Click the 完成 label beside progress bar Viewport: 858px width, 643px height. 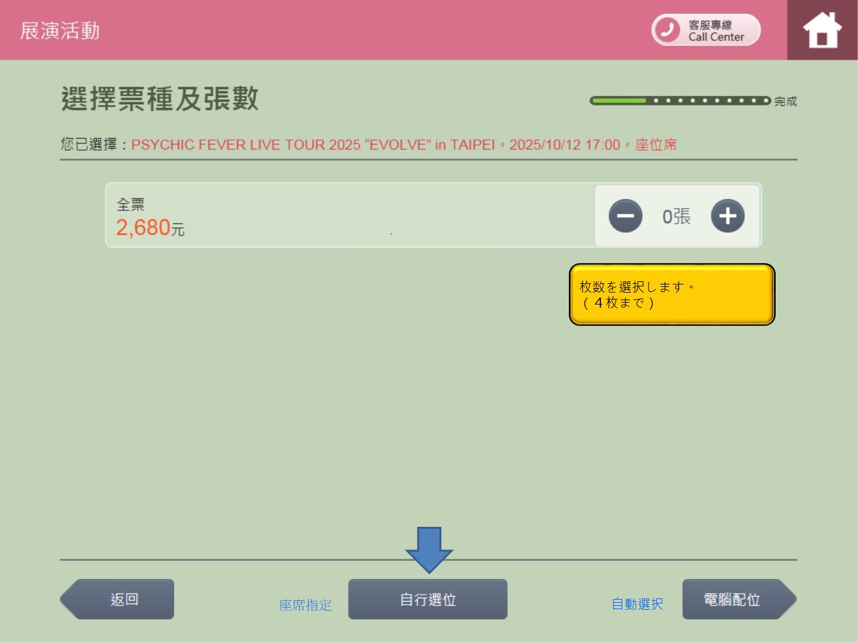(x=785, y=101)
